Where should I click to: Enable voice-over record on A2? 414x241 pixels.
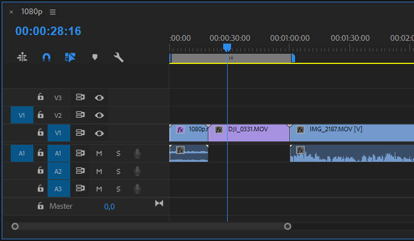click(x=137, y=171)
